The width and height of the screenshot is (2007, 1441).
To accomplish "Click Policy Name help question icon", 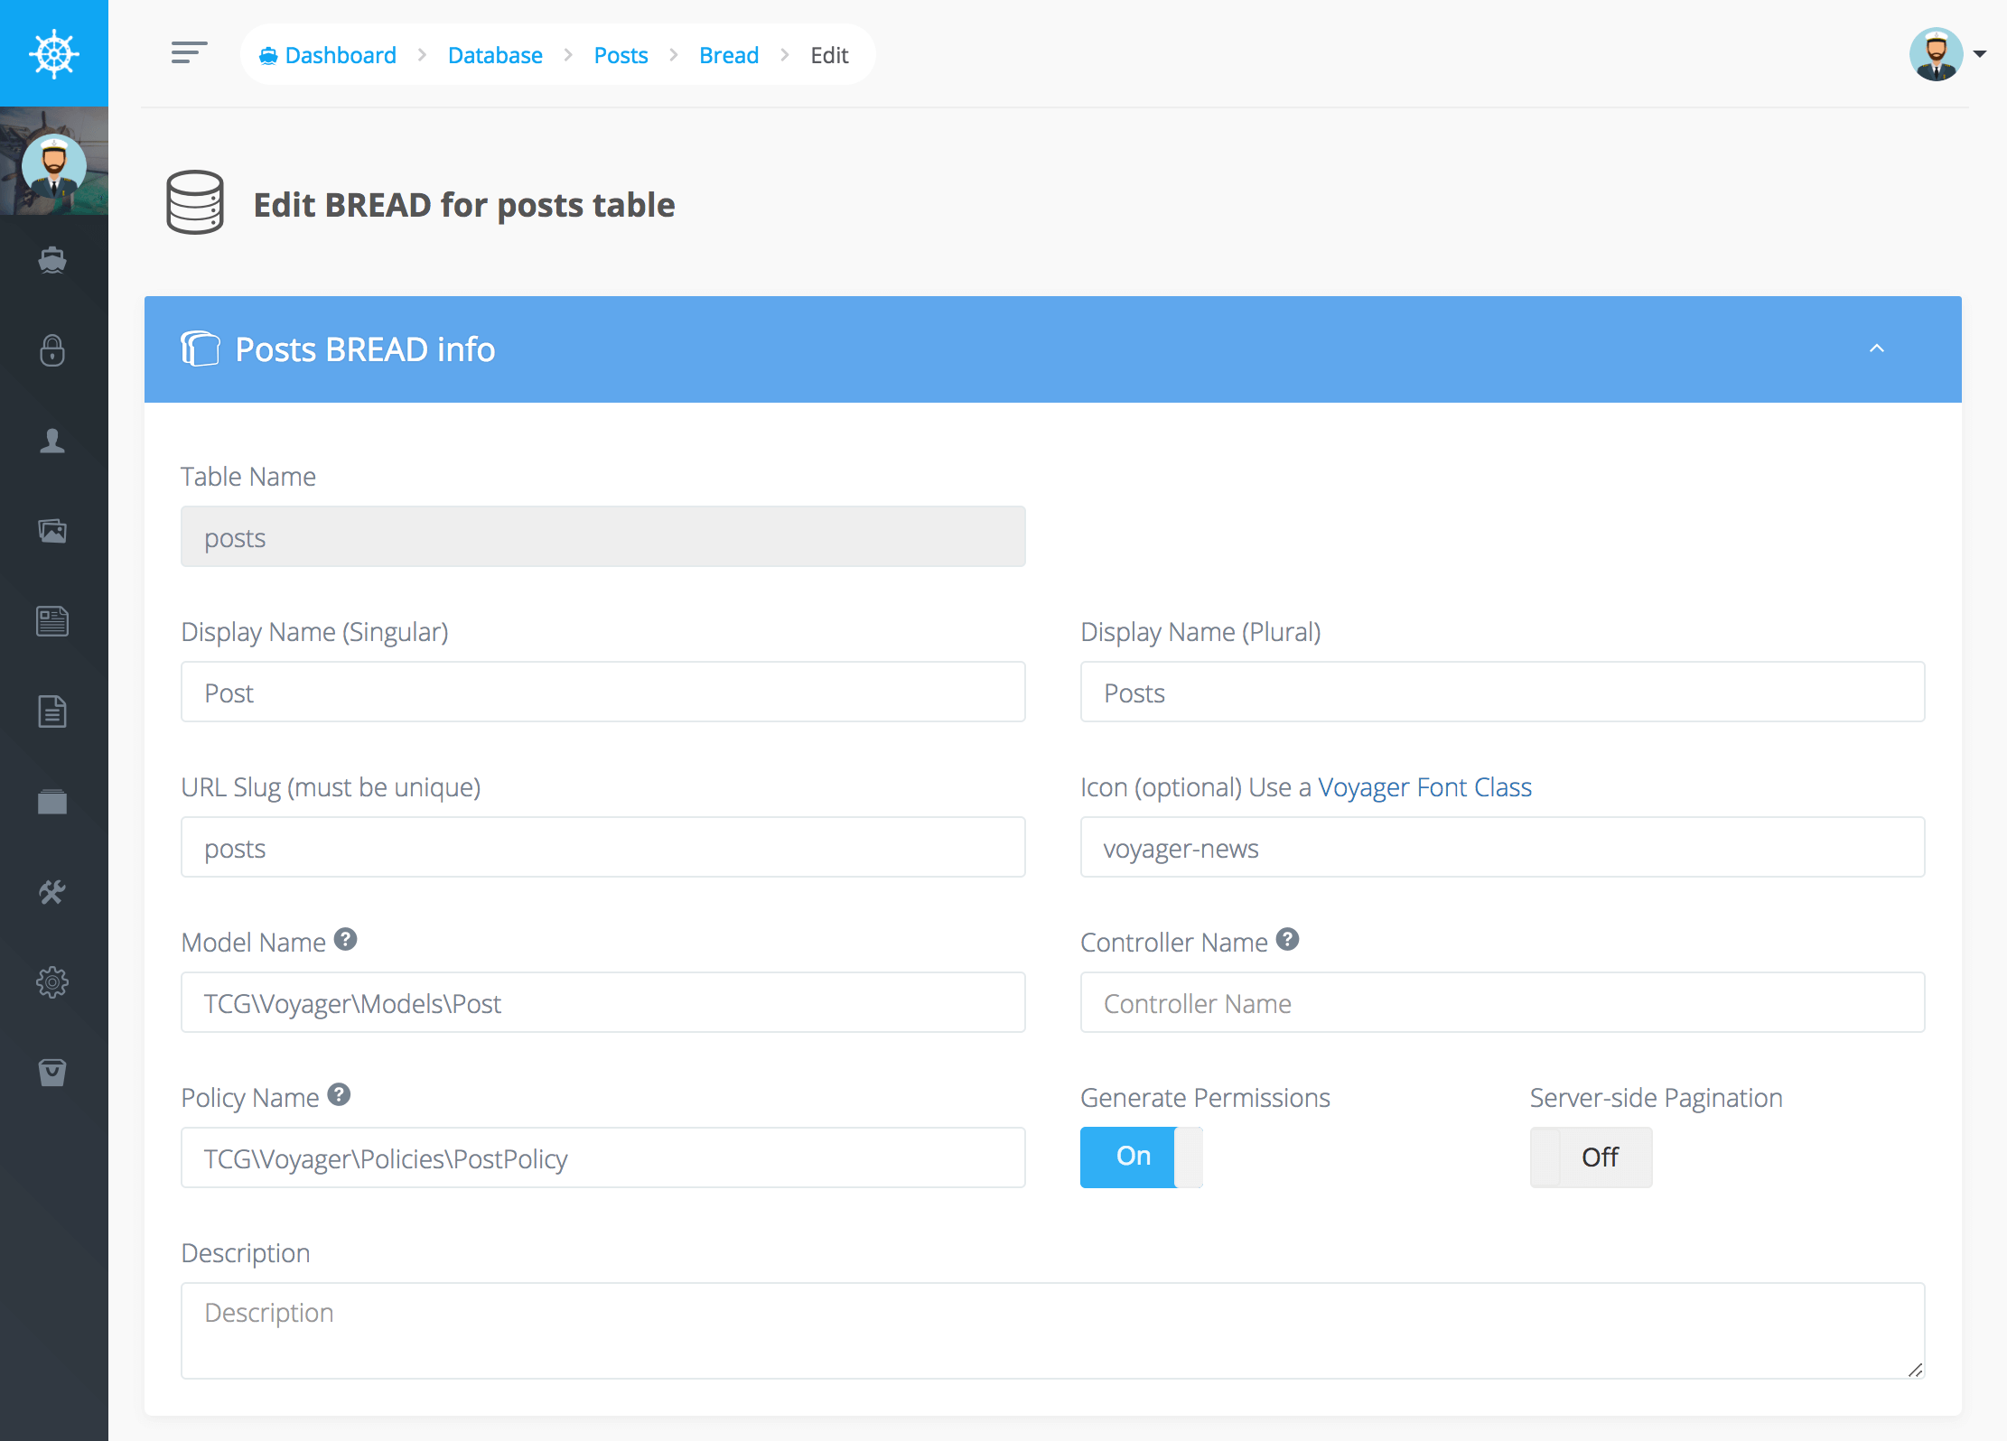I will pos(339,1095).
